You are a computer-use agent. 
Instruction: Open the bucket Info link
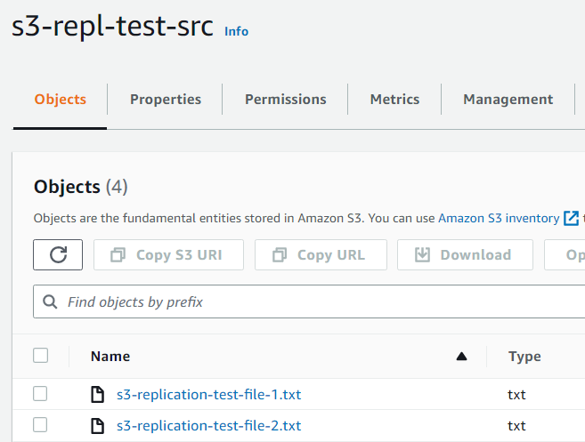(236, 31)
